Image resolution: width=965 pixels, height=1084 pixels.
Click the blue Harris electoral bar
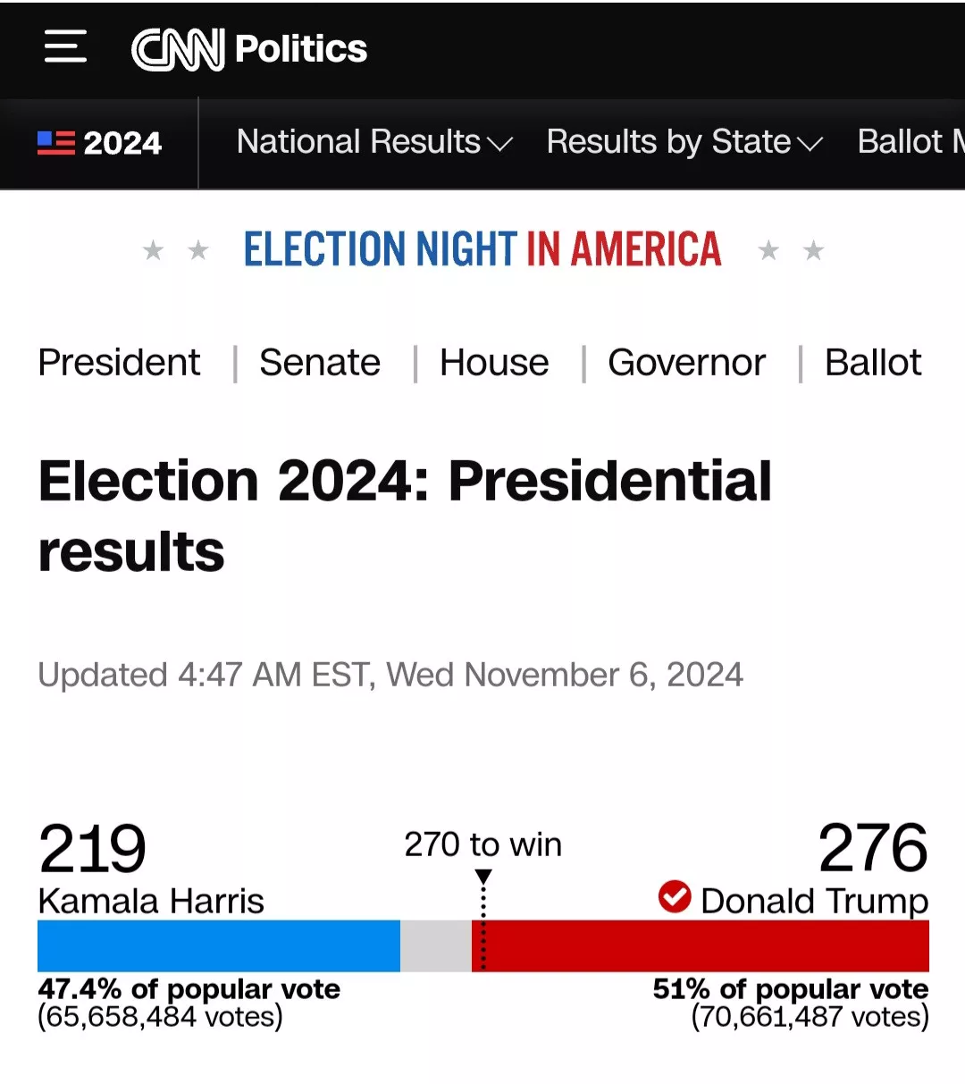click(219, 945)
